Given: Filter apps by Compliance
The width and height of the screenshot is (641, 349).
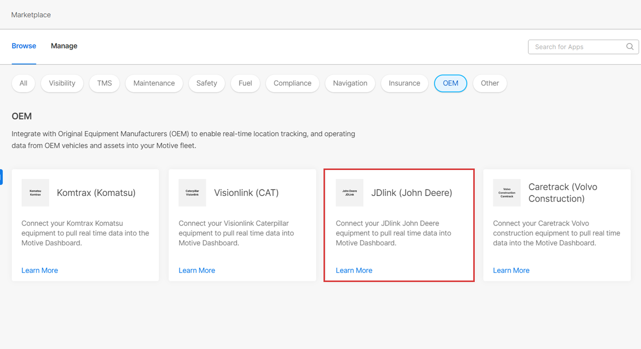Looking at the screenshot, I should pyautogui.click(x=292, y=83).
